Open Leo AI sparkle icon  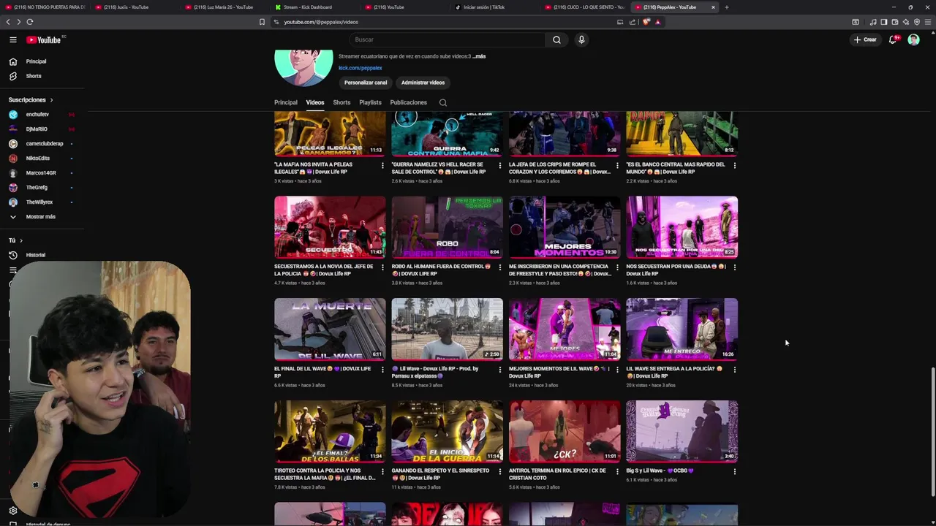(x=905, y=22)
